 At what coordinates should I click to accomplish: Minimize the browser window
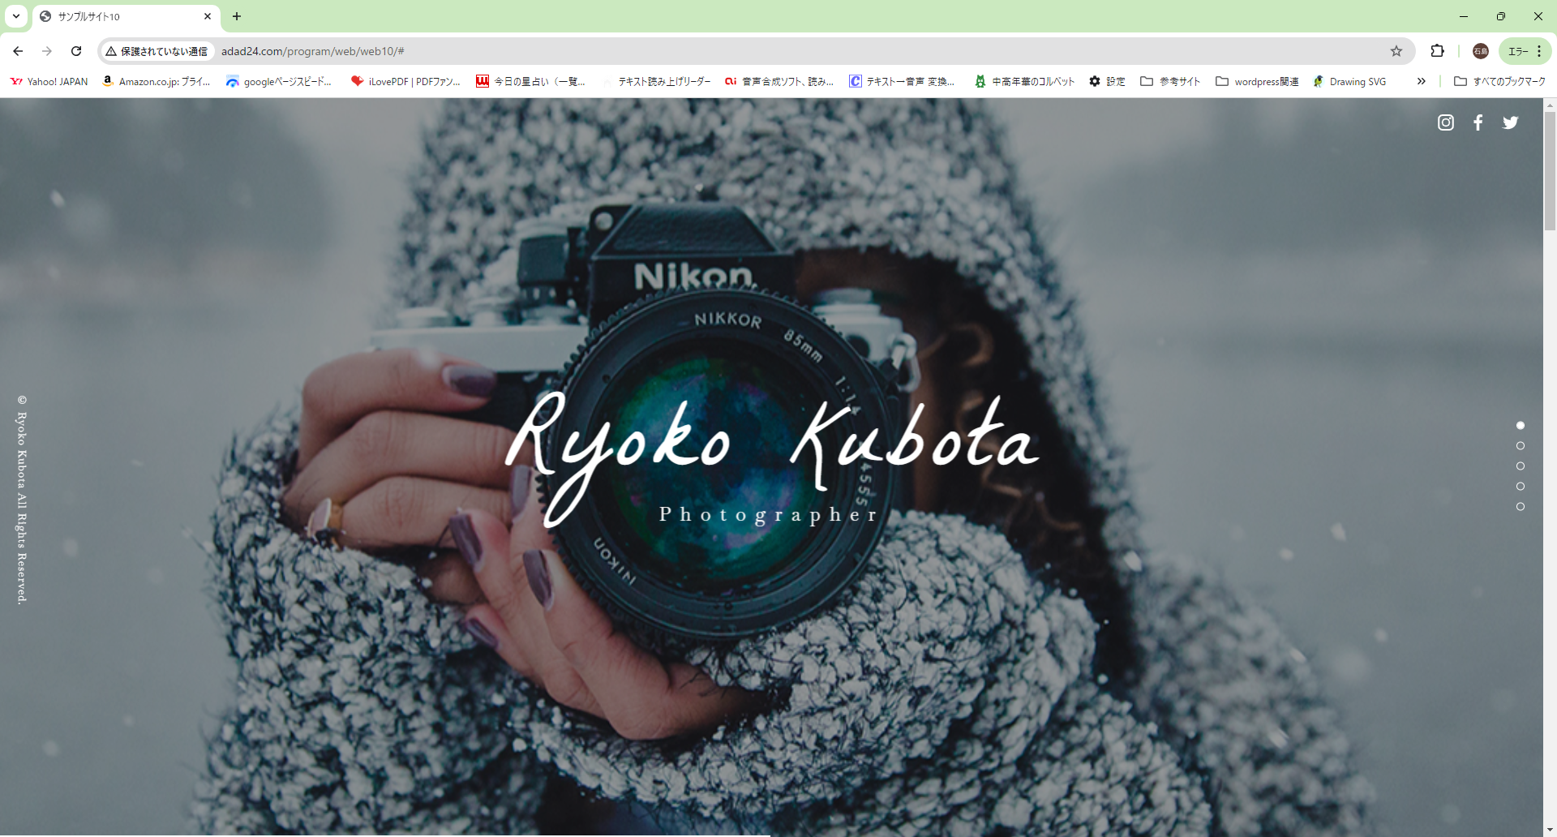tap(1464, 16)
